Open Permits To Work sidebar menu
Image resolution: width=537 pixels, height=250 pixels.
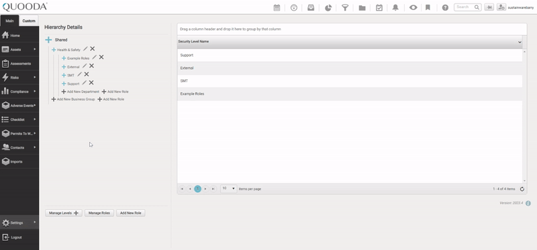click(19, 134)
